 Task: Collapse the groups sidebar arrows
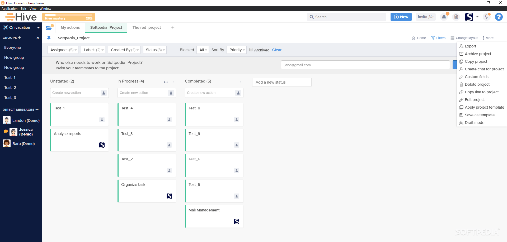[38, 38]
